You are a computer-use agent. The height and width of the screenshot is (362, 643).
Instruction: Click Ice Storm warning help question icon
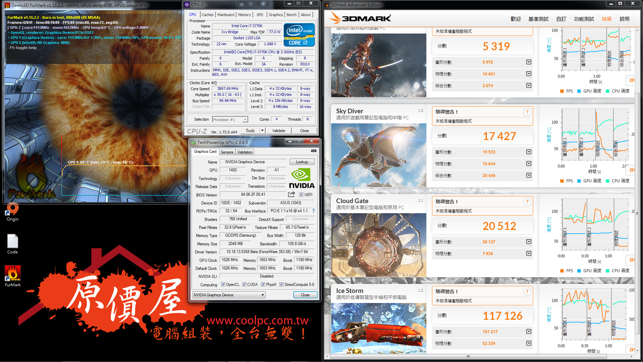coord(527,292)
